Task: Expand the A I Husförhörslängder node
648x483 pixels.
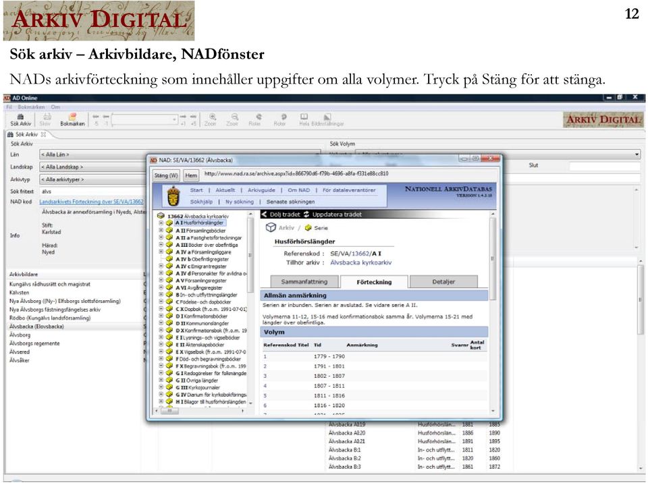Action: click(x=161, y=223)
